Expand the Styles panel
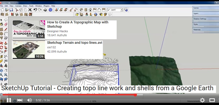Image resolution: width=219 pixels, height=105 pixels. pos(205,25)
